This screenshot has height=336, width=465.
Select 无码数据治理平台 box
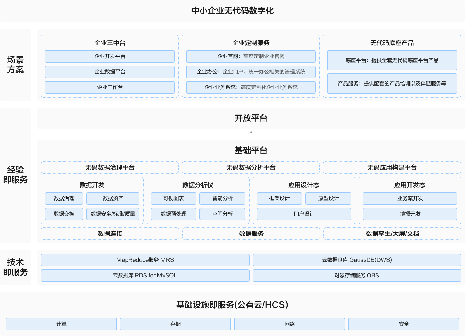pos(110,167)
